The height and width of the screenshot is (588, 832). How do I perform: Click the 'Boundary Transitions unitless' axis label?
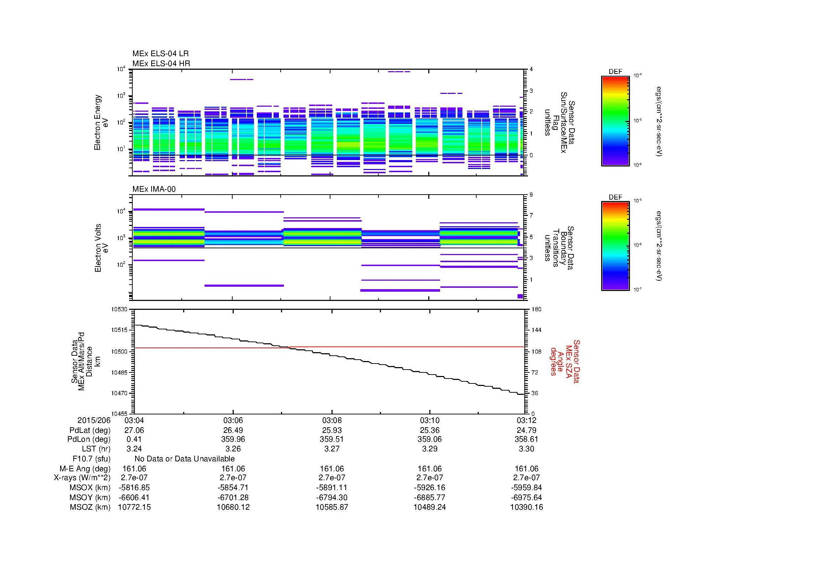click(559, 248)
